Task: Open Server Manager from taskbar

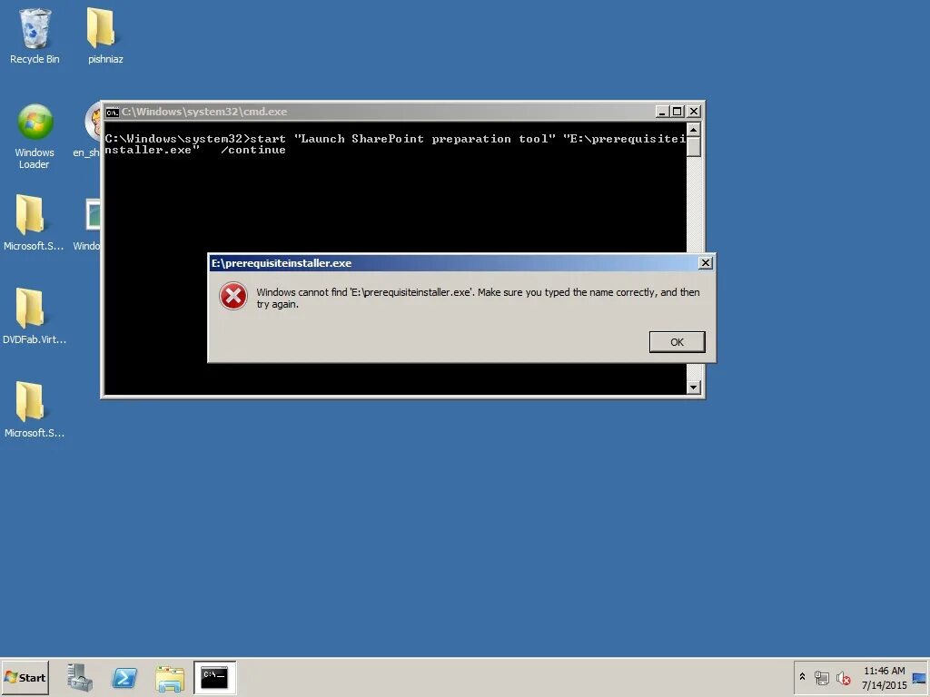Action: (80, 677)
